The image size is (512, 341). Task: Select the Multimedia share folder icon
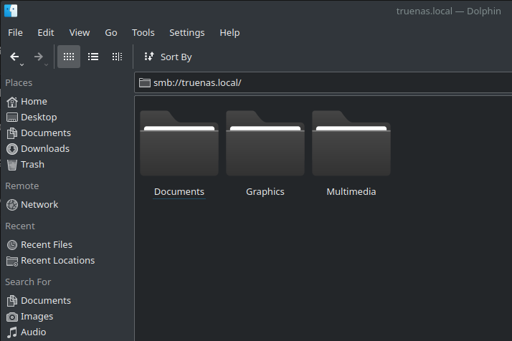click(x=351, y=143)
